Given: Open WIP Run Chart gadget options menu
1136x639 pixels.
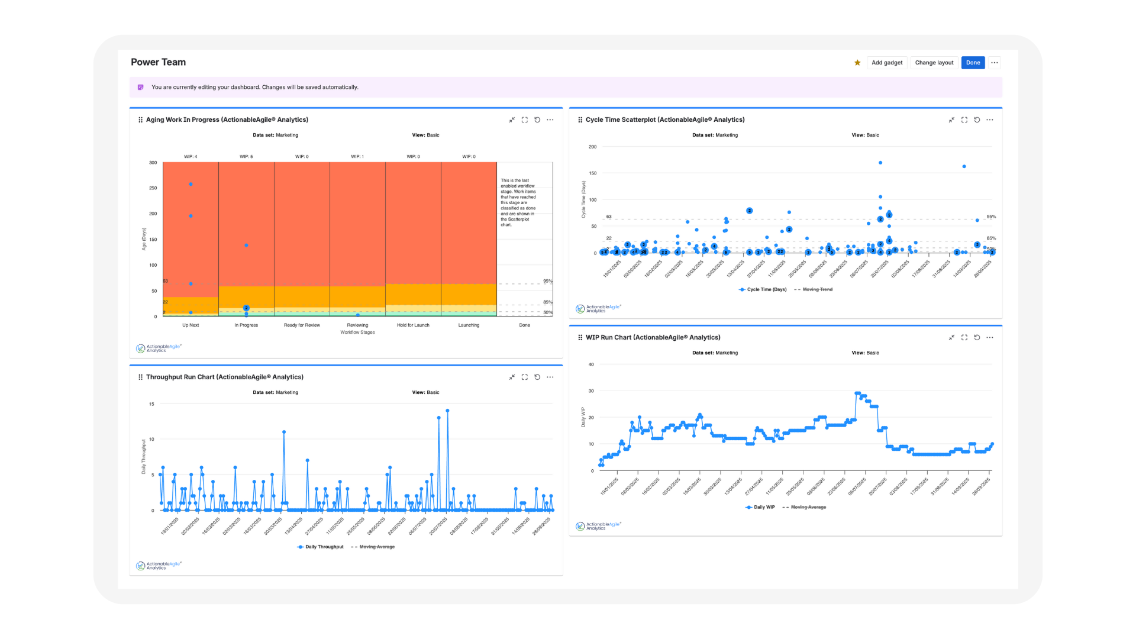Looking at the screenshot, I should pos(990,338).
